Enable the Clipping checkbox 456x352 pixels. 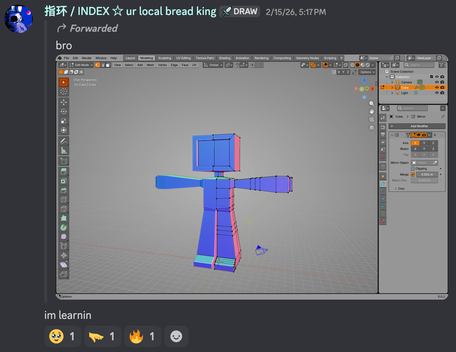coord(413,169)
